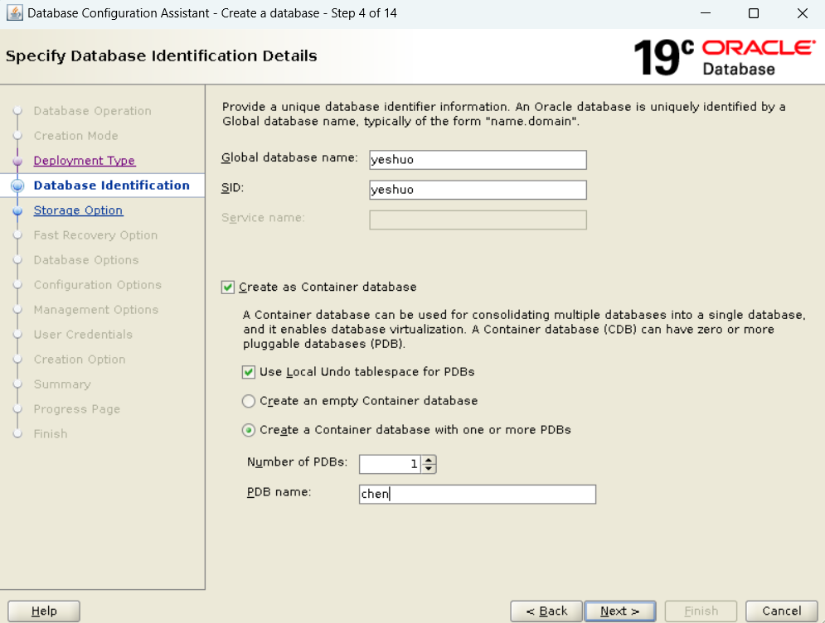The width and height of the screenshot is (825, 623).
Task: Click the Configuration Options step
Action: (x=98, y=284)
